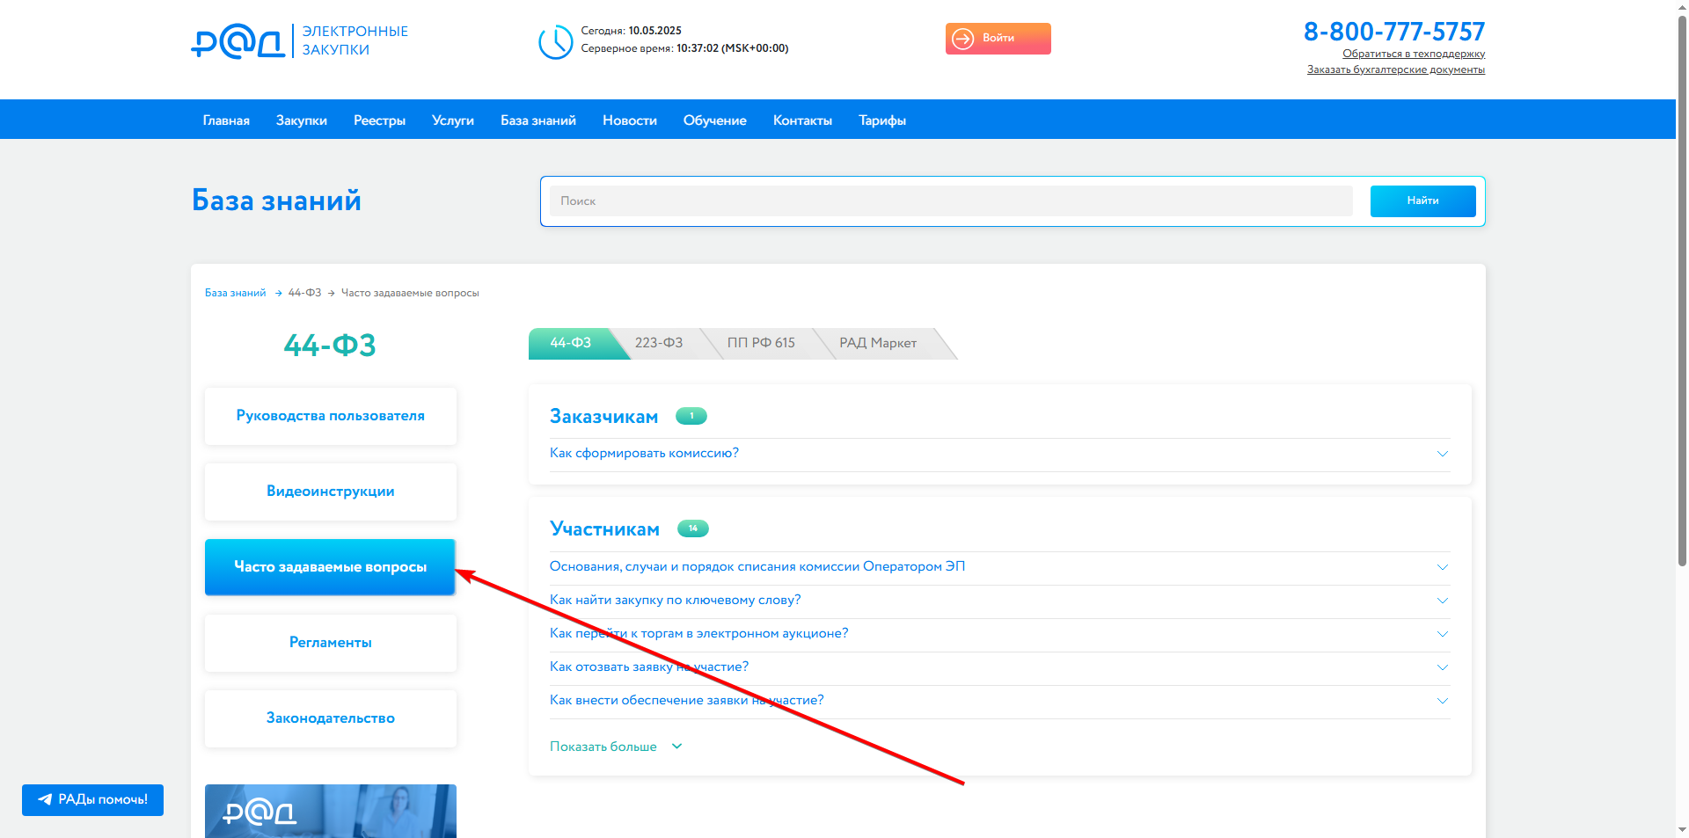Click the Участникам section heading

(x=604, y=529)
